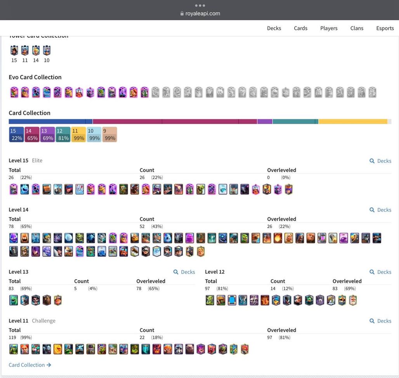Click the purple level 13 69% badge

coord(48,134)
